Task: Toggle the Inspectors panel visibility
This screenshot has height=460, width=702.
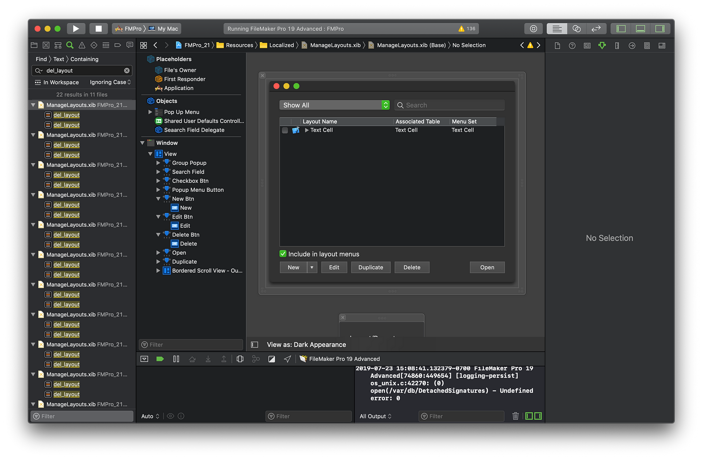Action: click(660, 29)
